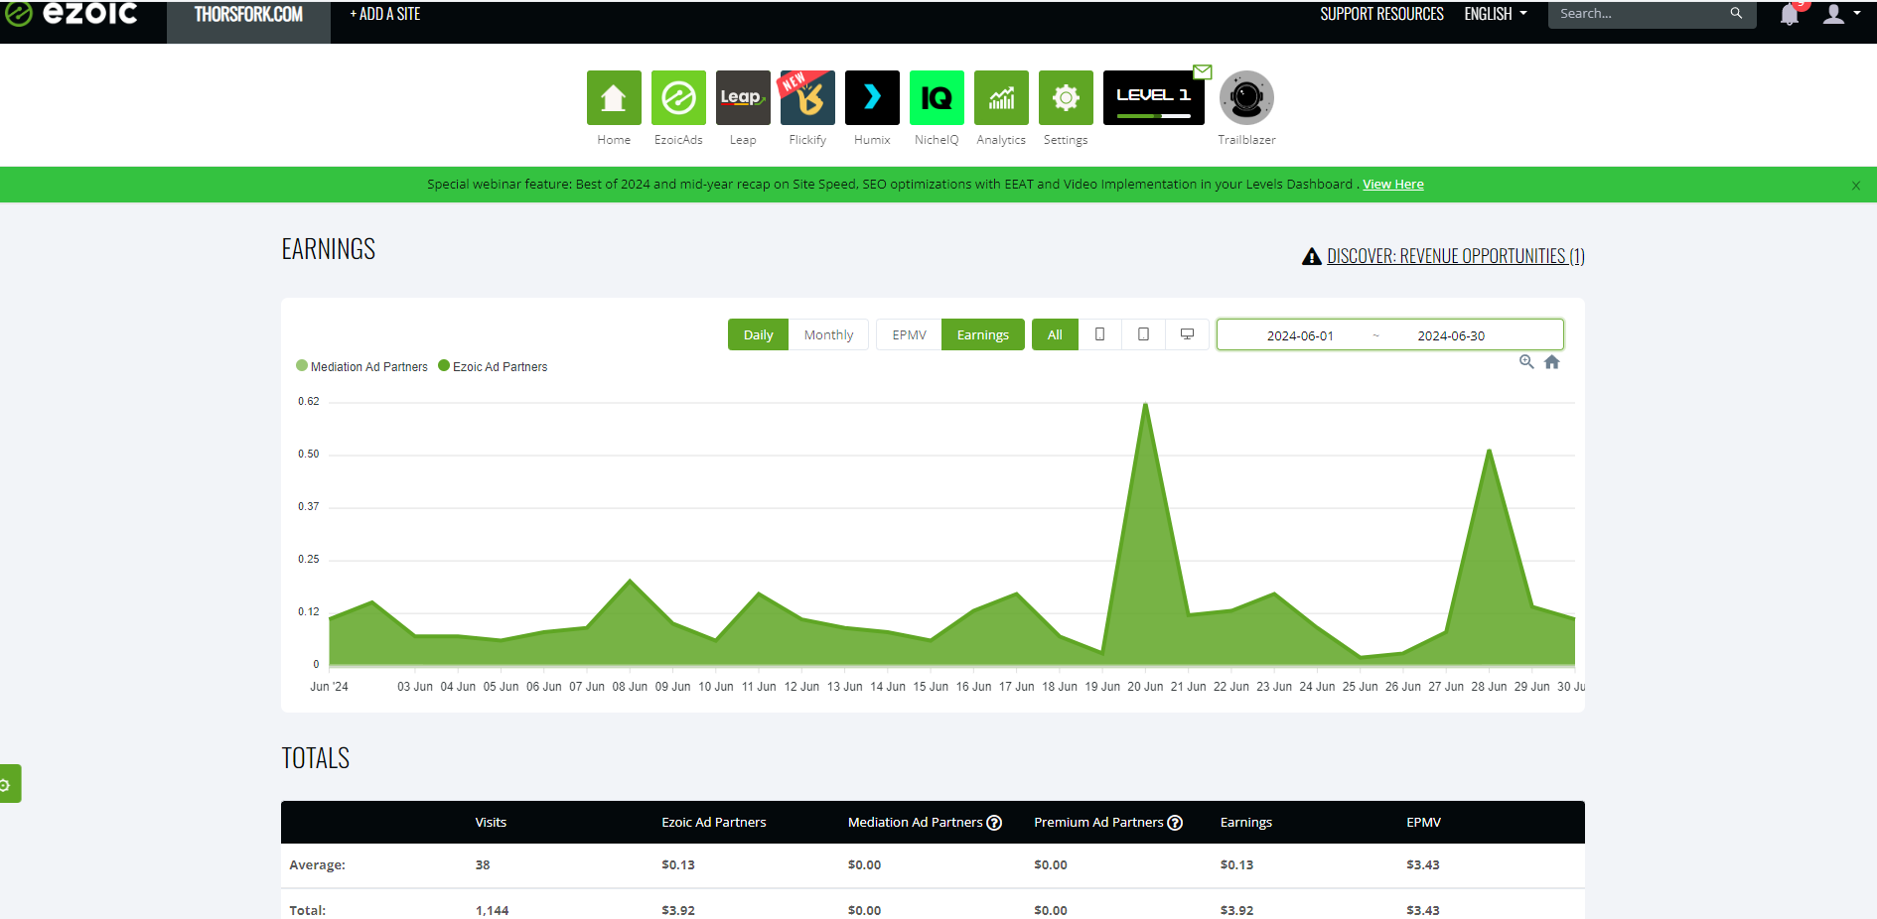Open the Level 1 progress badge

click(1153, 97)
